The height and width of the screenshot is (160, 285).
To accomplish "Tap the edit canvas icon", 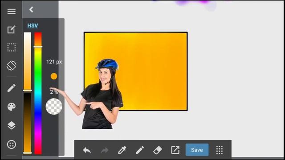I will (11, 29).
